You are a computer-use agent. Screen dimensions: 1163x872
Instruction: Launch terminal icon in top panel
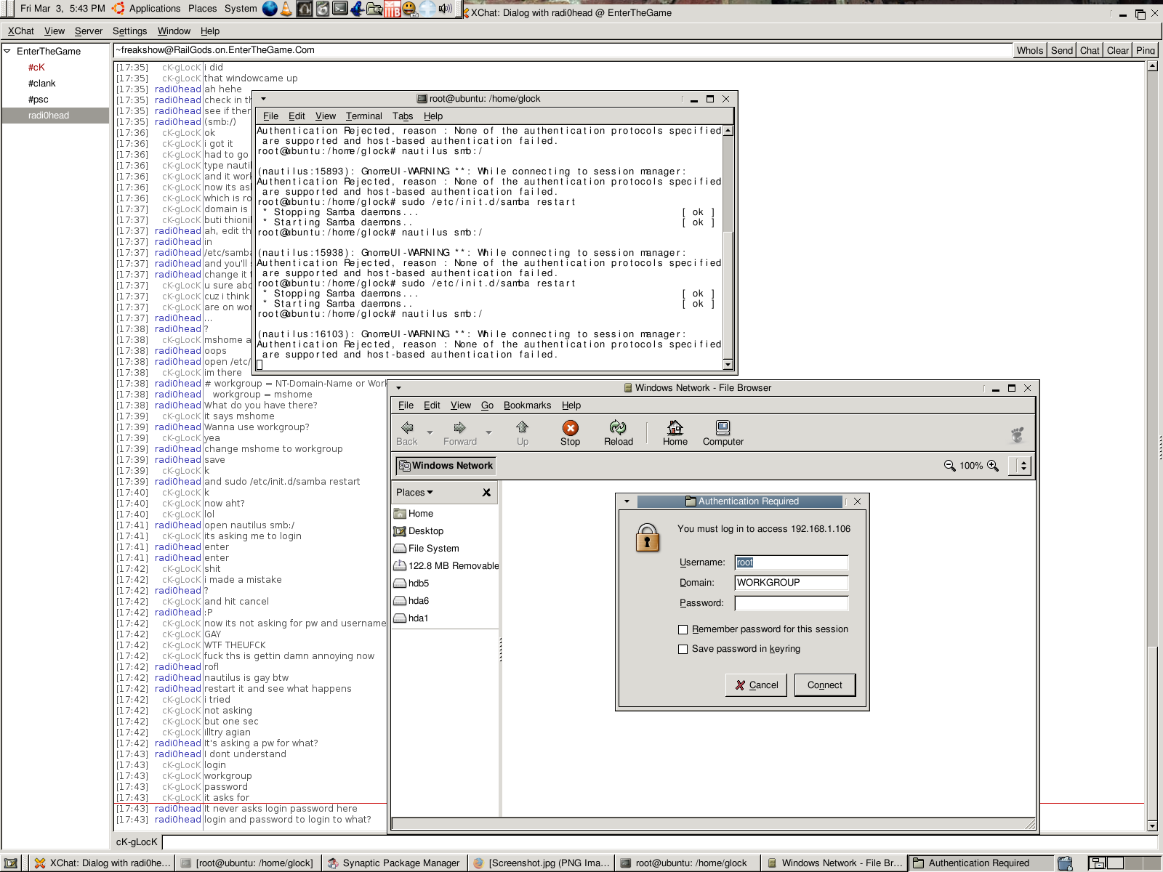(339, 9)
